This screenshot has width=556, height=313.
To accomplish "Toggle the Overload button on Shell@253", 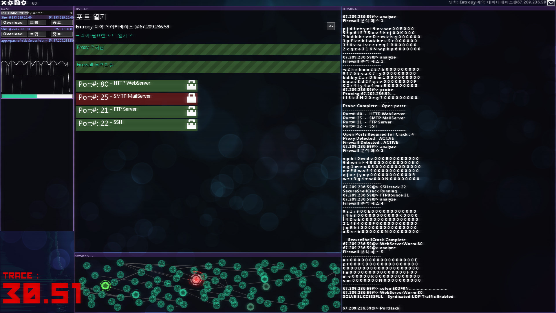I will tap(13, 34).
